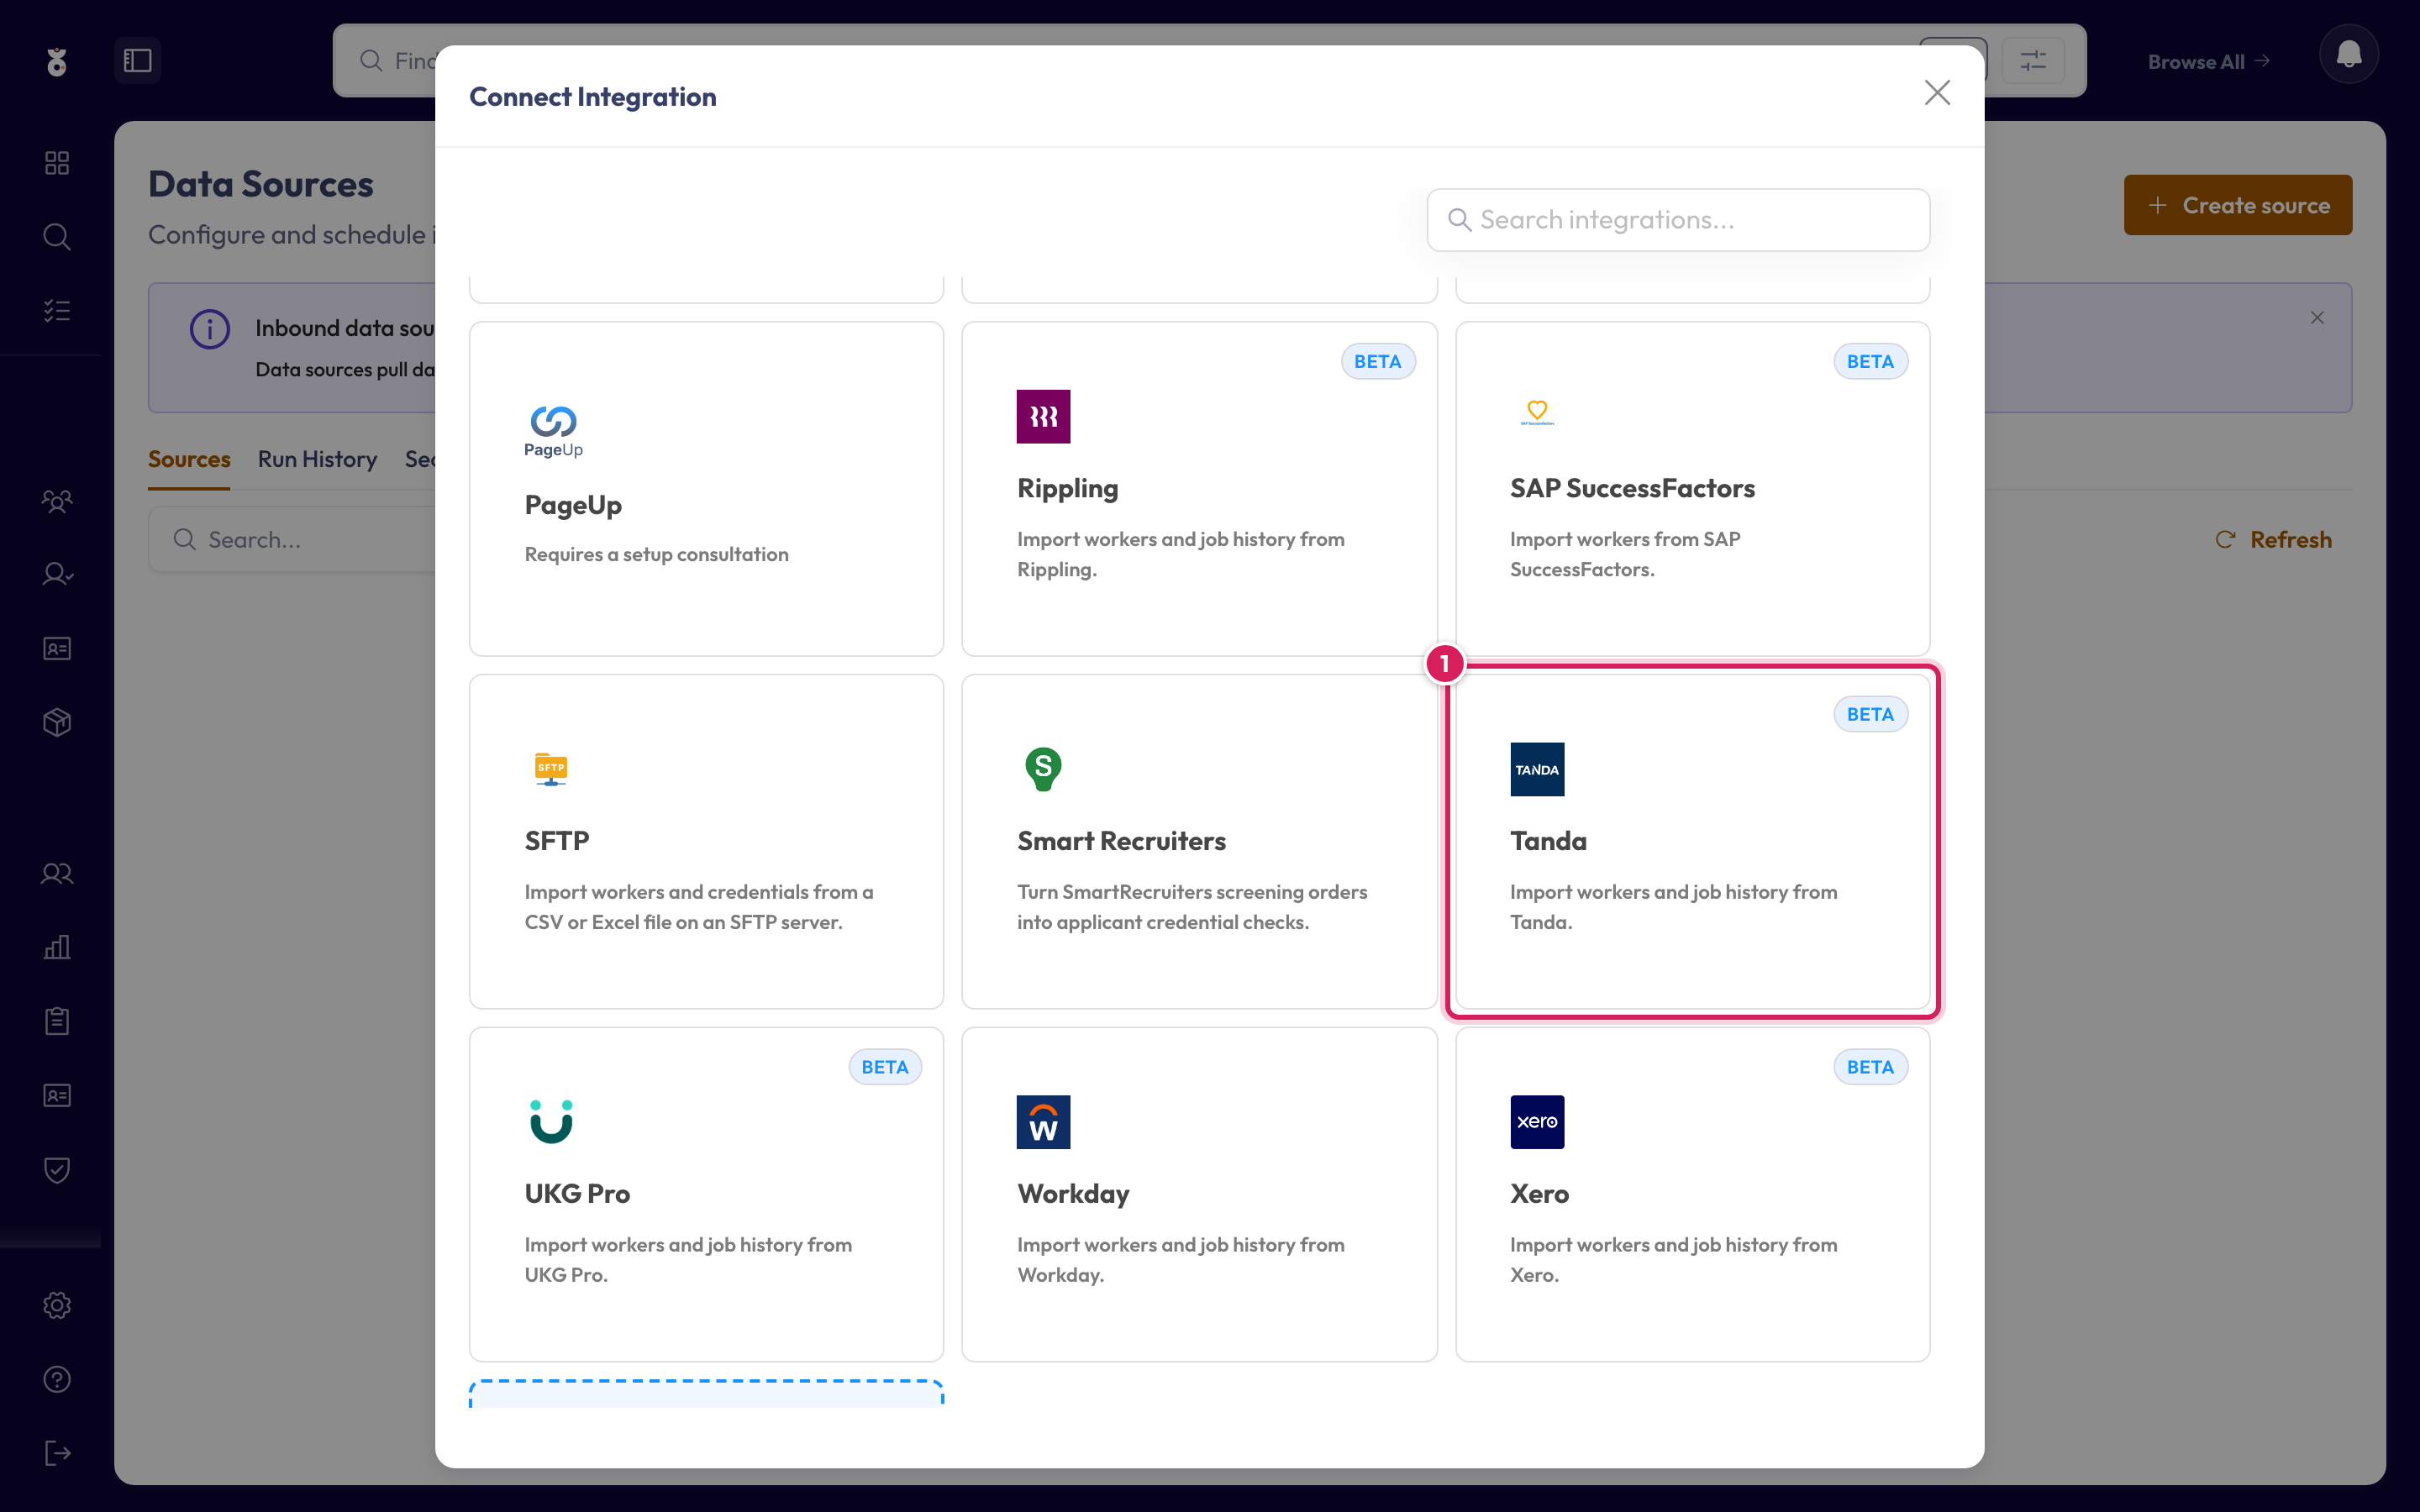This screenshot has width=2420, height=1512.
Task: Click the logout icon in sidebar
Action: [x=57, y=1453]
